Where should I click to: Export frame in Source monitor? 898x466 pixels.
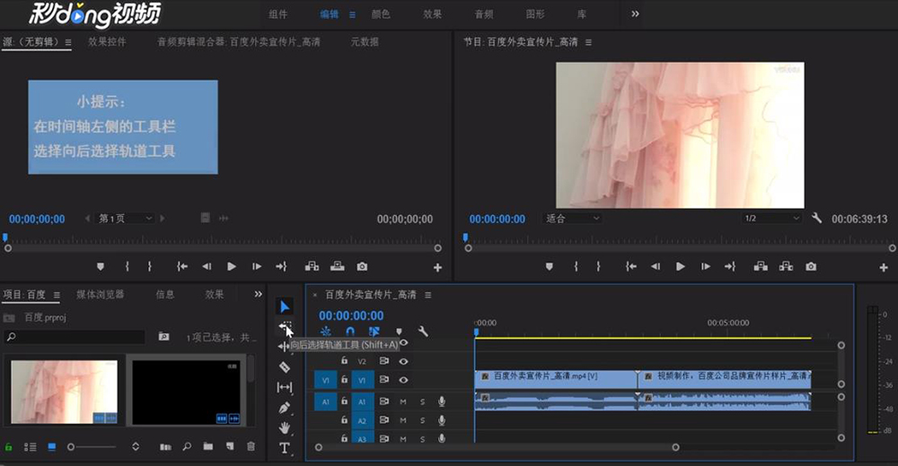(x=362, y=266)
